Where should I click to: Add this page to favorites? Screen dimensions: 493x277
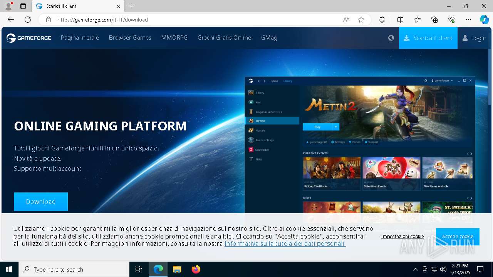[x=361, y=20]
